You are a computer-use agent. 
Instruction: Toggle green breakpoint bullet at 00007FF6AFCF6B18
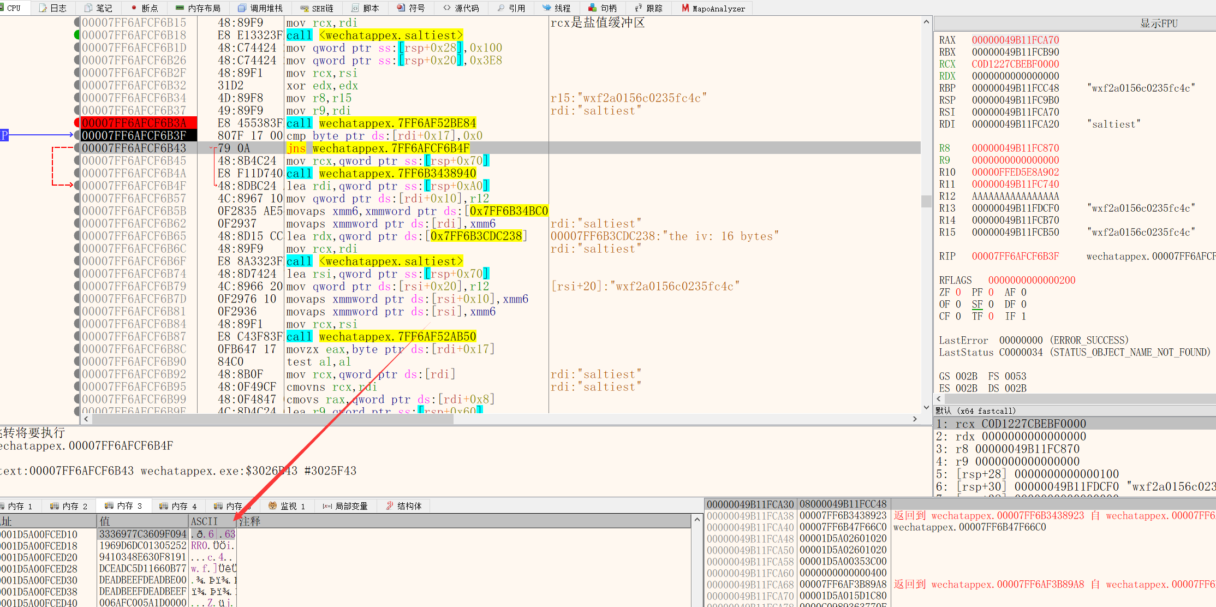[77, 35]
